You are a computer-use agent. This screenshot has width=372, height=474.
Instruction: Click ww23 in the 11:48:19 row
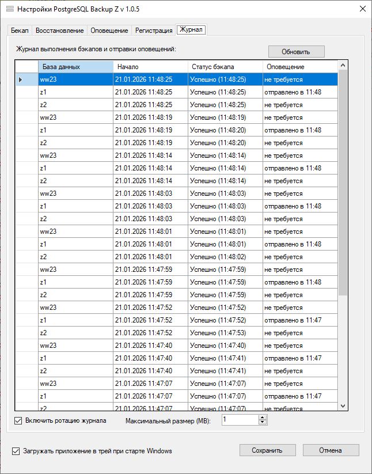tap(75, 117)
